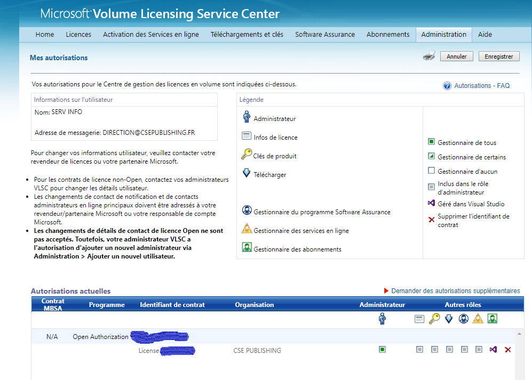Toggle the online services role checkbox in license row

(479, 350)
